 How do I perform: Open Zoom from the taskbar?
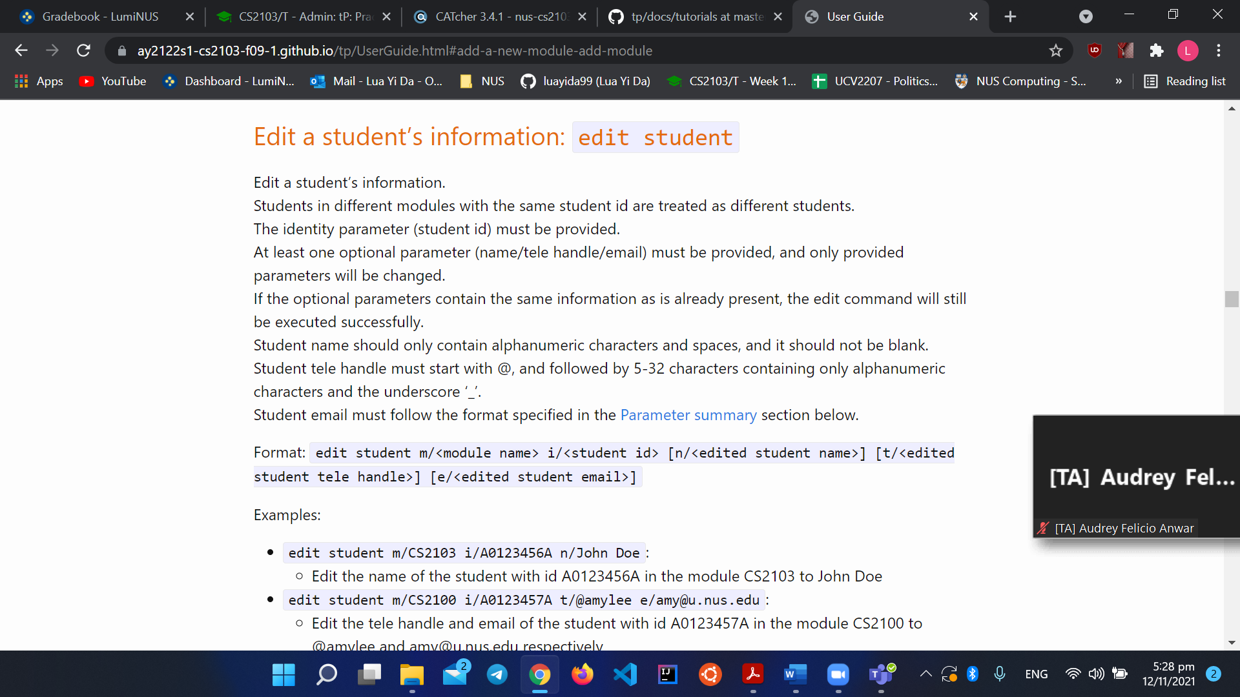[838, 674]
